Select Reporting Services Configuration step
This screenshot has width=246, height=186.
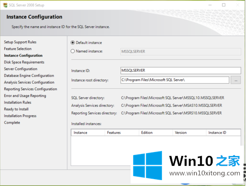[30, 89]
